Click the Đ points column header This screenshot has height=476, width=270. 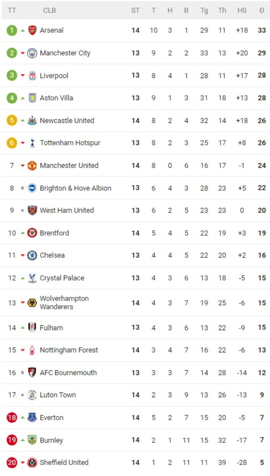tap(262, 10)
